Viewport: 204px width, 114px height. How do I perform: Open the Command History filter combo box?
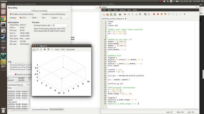point(22,88)
